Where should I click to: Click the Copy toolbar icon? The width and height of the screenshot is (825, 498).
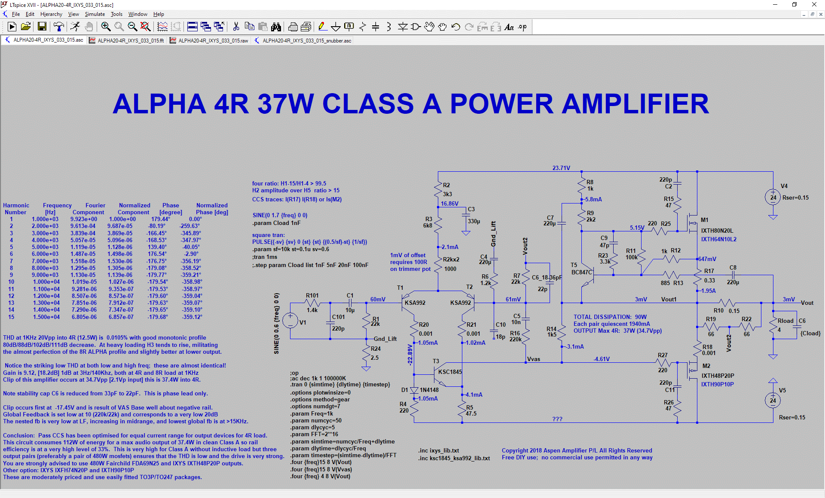tap(249, 27)
